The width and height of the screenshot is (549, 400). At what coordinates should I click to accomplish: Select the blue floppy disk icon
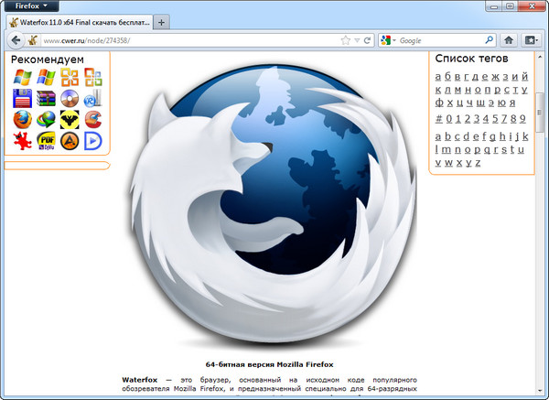22,98
